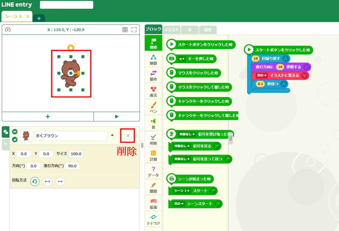The height and width of the screenshot is (231, 339).
Task: Click the サイズ value 100.0 field
Action: pos(76,154)
